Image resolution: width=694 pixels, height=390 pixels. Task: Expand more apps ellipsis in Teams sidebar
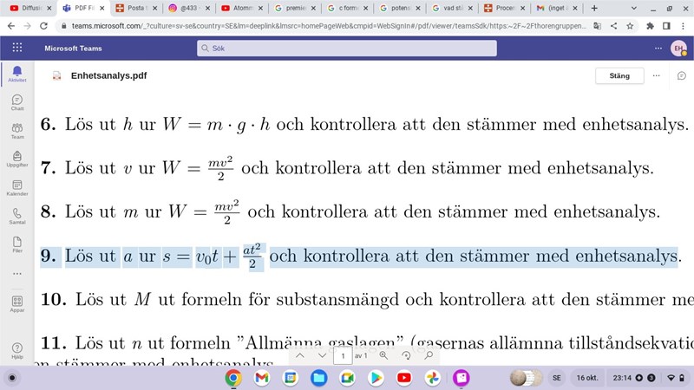coord(16,273)
